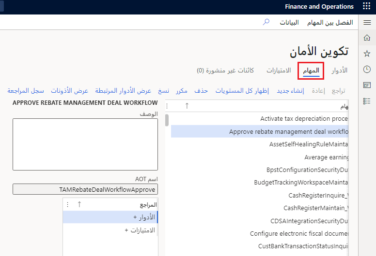Click the تراجع undo button
The height and width of the screenshot is (256, 376).
[x=339, y=91]
